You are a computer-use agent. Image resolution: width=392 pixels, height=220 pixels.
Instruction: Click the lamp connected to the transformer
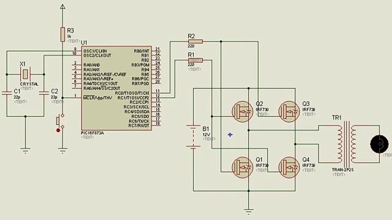pos(379,144)
